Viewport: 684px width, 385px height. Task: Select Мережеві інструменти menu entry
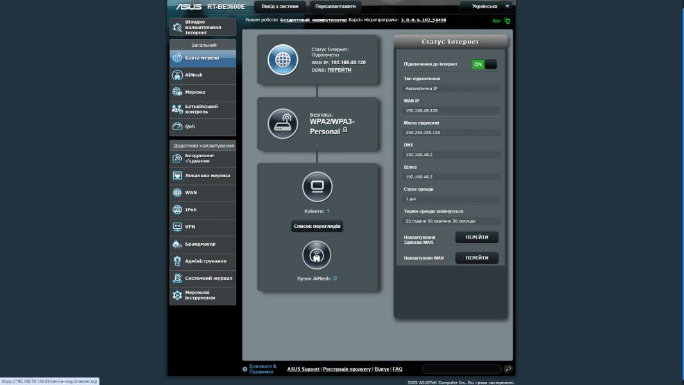coord(202,295)
